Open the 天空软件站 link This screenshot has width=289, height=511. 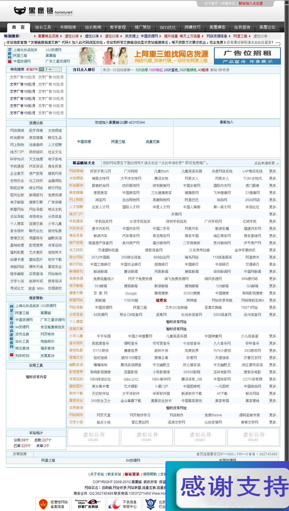(x=100, y=394)
